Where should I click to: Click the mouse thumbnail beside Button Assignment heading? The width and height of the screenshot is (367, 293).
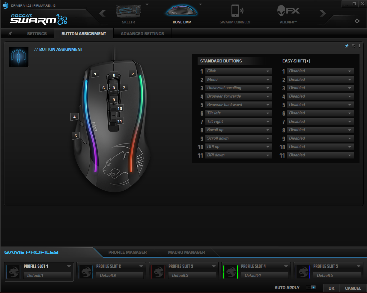point(19,56)
